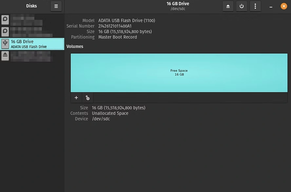Select the blurred eject-icon device in sidebar
The height and width of the screenshot is (192, 291).
[32, 56]
